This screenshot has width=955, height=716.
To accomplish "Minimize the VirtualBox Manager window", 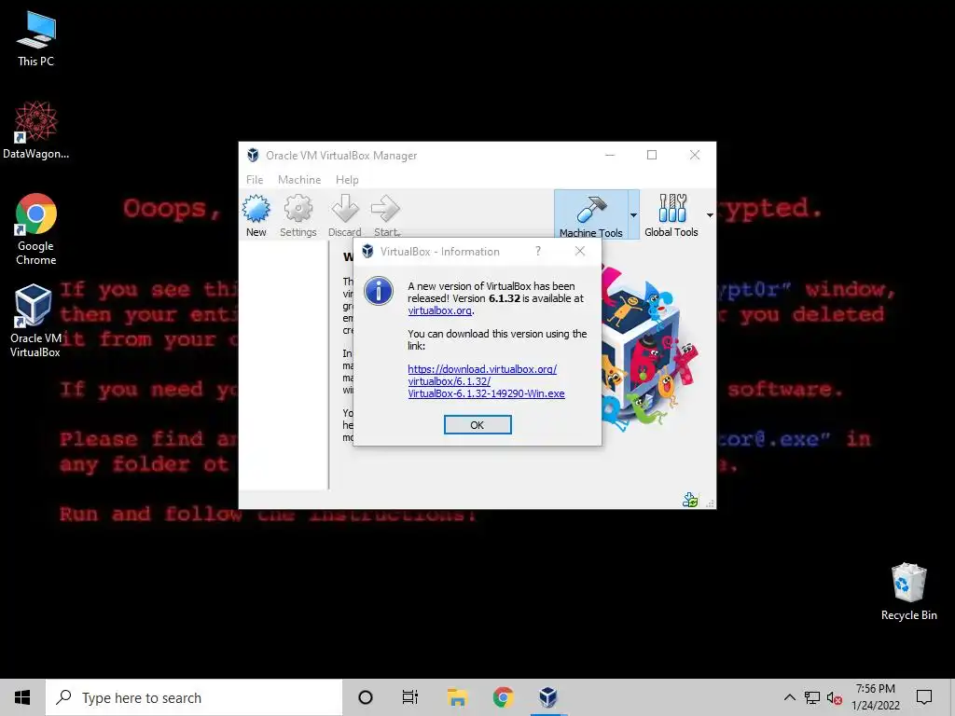I will coord(610,155).
